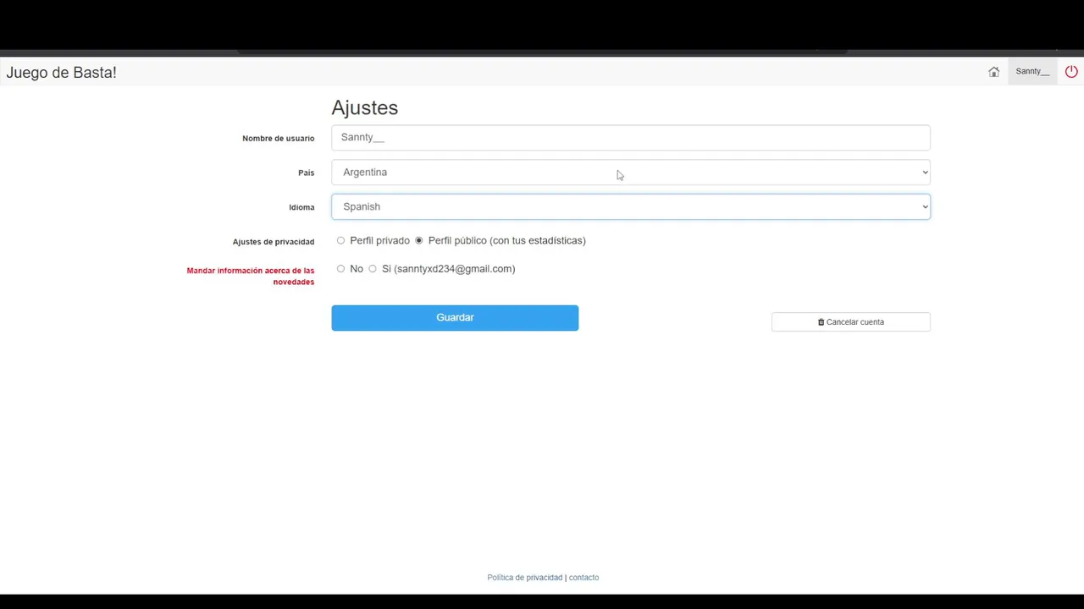Screen dimensions: 1084x609
Task: Open the home page icon
Action: pyautogui.click(x=993, y=72)
